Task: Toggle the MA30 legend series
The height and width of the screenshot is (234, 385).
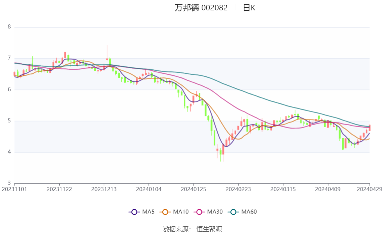Action: point(208,212)
